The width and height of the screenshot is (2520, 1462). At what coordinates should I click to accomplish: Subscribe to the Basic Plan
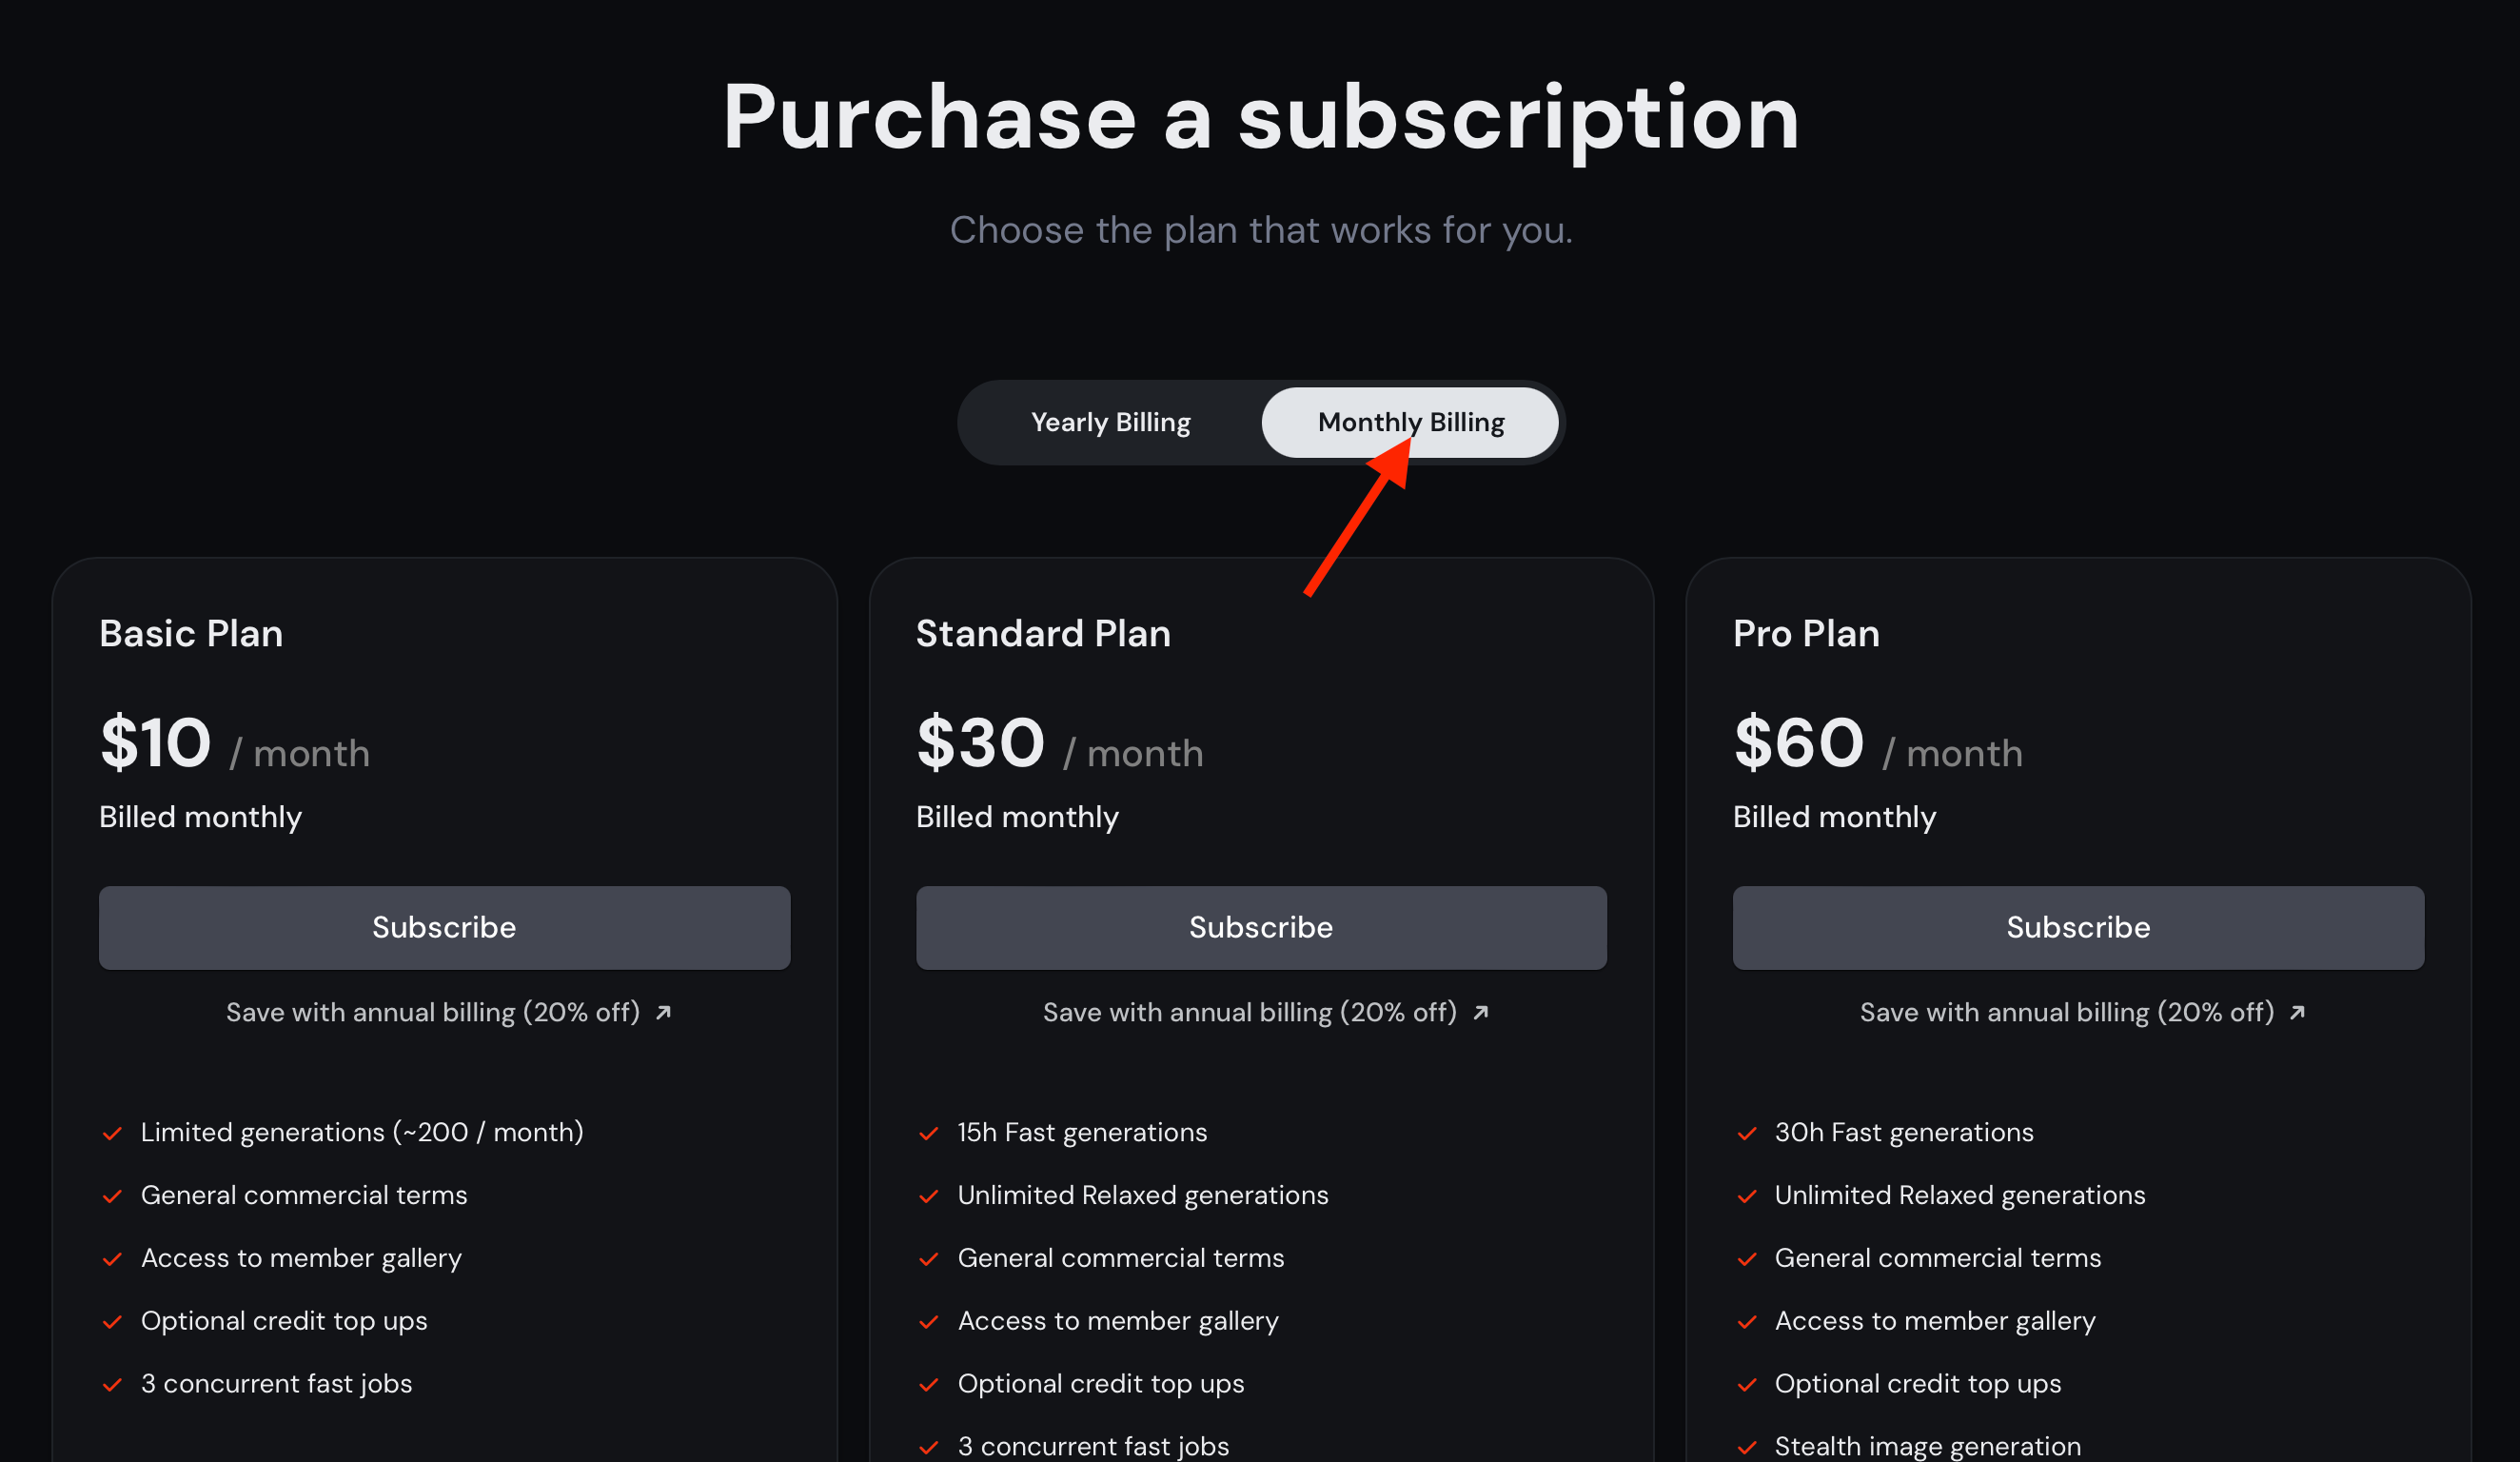click(x=444, y=927)
